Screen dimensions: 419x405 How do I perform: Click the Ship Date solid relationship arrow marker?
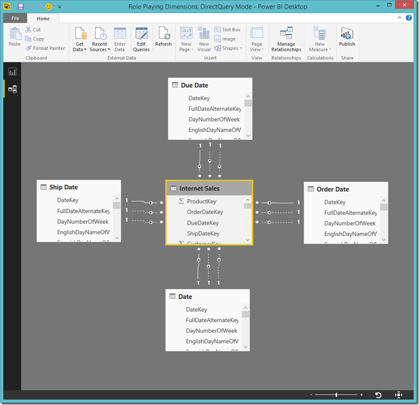click(151, 203)
